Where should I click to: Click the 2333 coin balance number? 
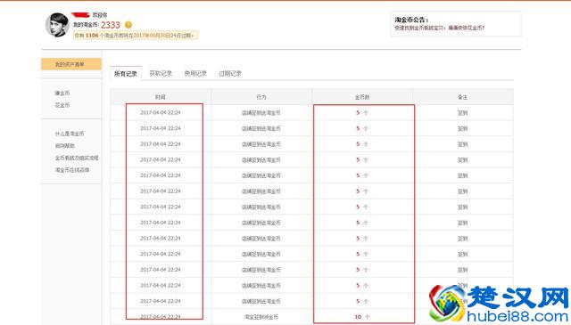pyautogui.click(x=111, y=25)
